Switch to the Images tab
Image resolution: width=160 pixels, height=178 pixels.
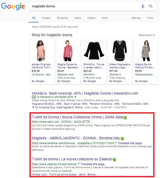tap(46, 18)
